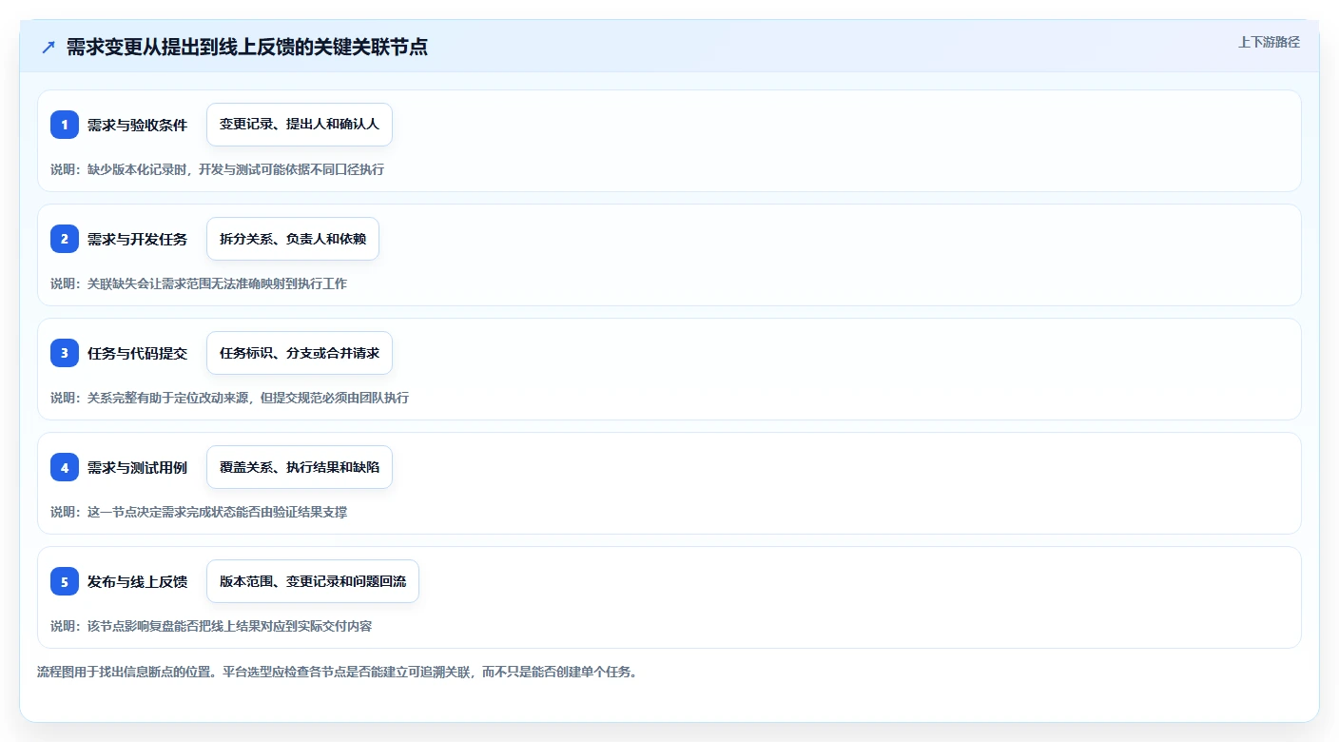Click the note starting 该节点影响复盘
The width and height of the screenshot is (1339, 742).
211,626
